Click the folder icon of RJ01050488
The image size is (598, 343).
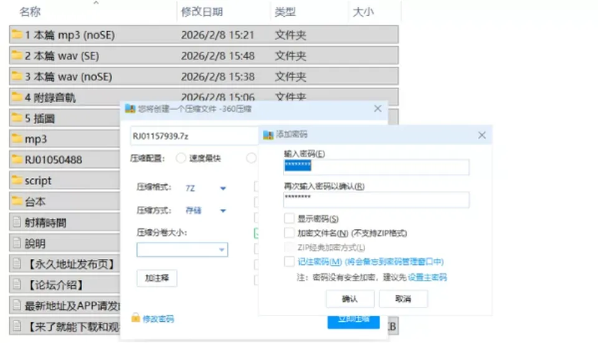[x=17, y=159]
